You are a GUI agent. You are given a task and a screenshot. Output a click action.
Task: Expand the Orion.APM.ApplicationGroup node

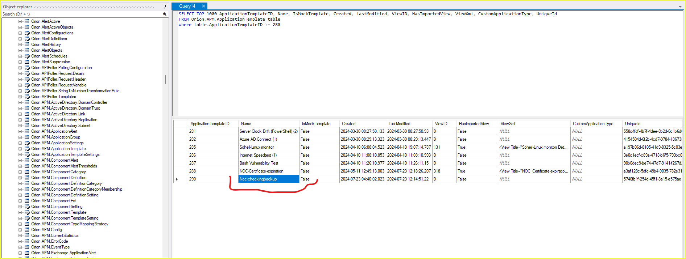[20, 137]
